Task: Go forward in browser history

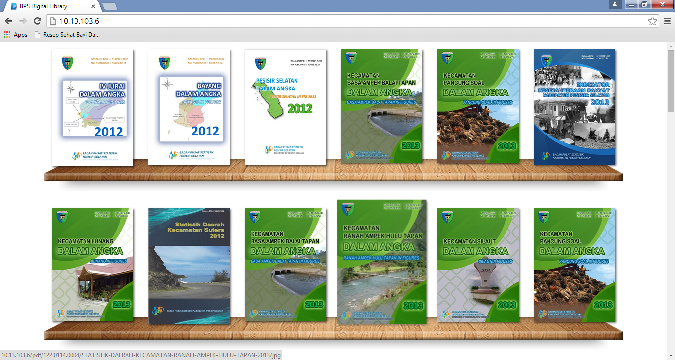Action: [23, 21]
